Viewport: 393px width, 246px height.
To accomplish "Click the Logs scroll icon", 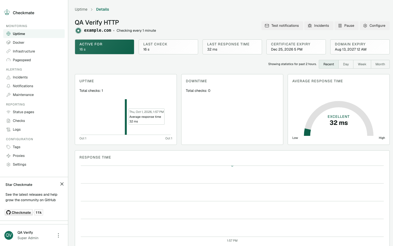I will (x=8, y=129).
